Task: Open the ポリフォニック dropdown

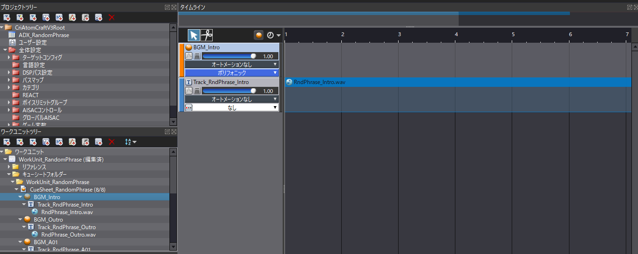Action: tap(232, 73)
